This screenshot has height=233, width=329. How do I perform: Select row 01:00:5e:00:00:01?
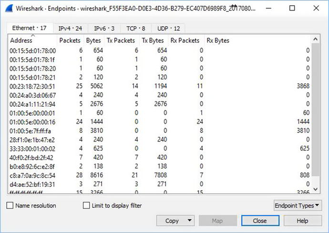click(x=159, y=113)
